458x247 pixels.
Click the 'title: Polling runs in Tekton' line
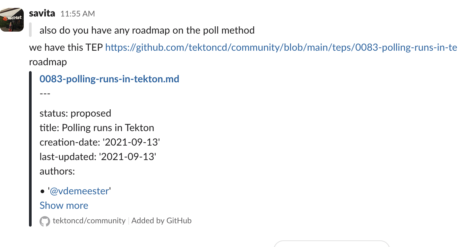click(x=97, y=128)
